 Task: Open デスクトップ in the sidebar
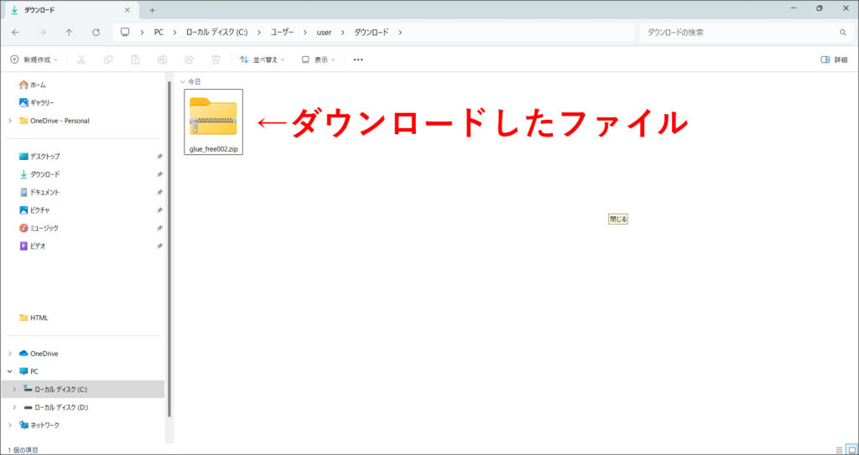(44, 156)
